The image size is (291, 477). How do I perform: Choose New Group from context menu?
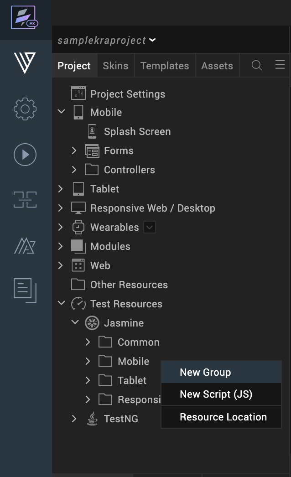coord(205,372)
